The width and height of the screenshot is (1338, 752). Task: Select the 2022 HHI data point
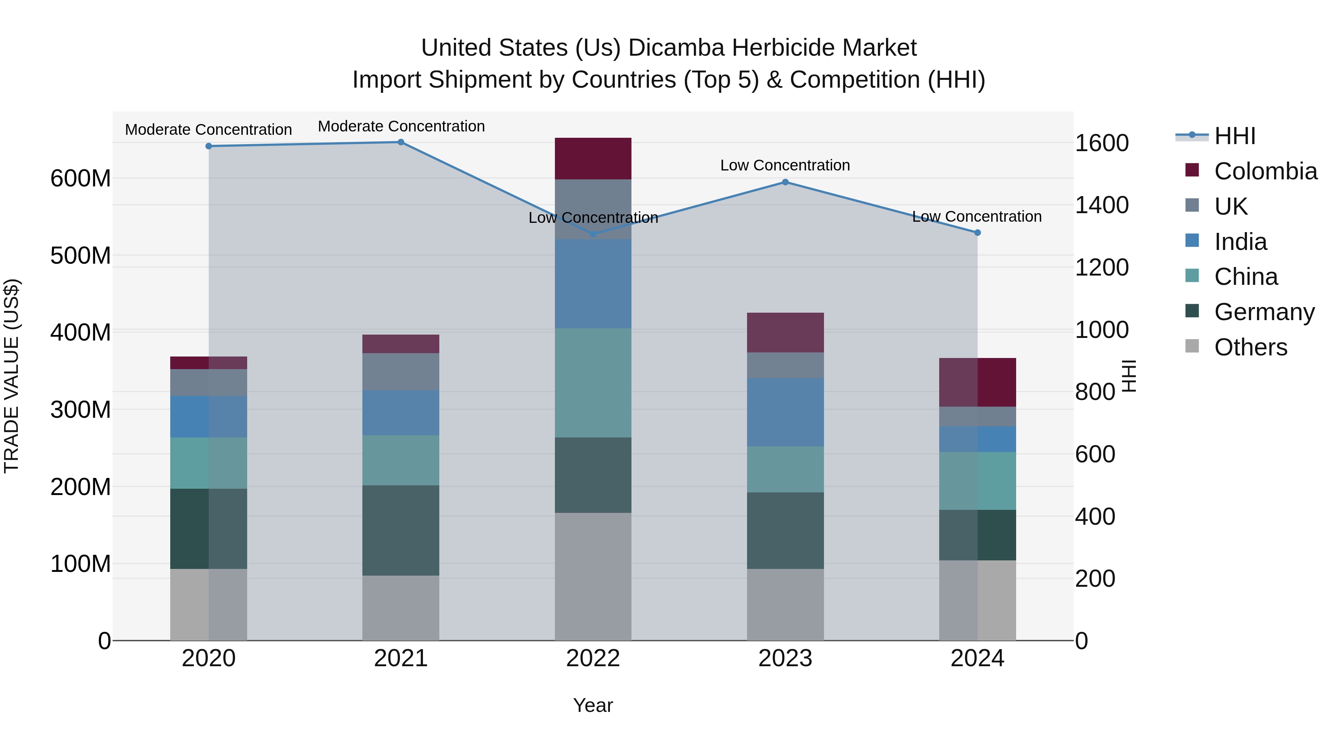pos(593,234)
